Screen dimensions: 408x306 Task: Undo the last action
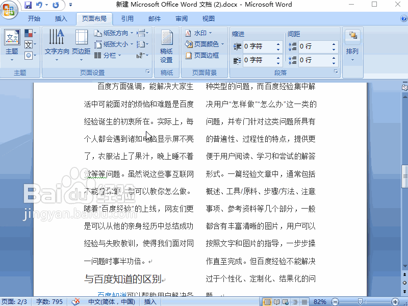coord(39,5)
